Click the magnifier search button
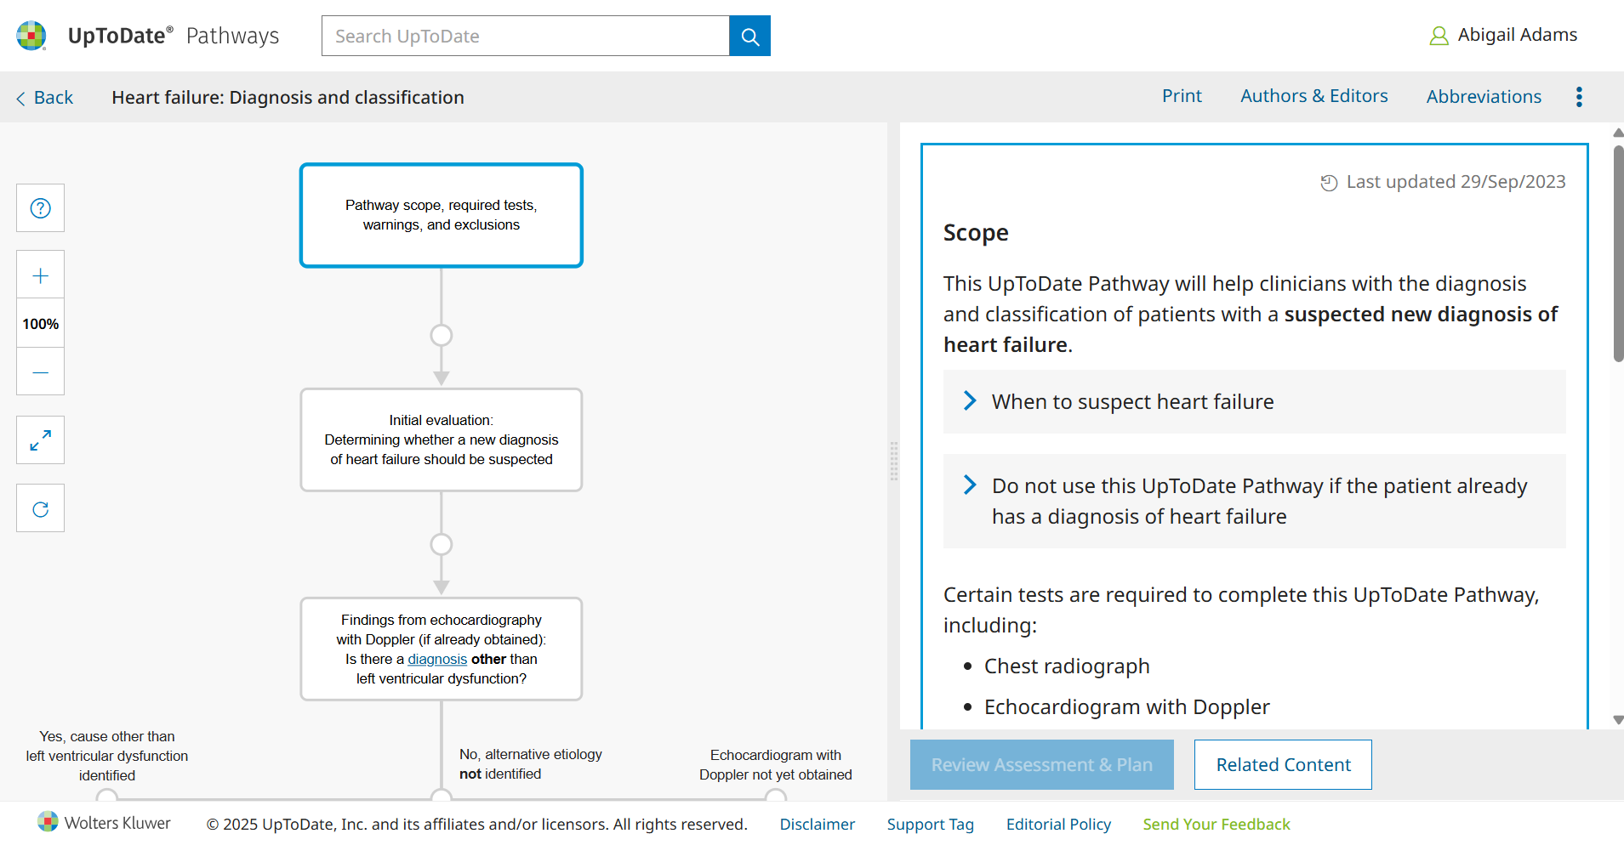The width and height of the screenshot is (1624, 845). (x=749, y=37)
